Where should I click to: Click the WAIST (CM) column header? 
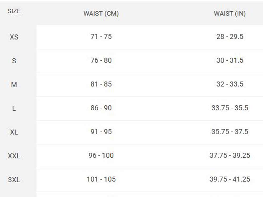click(101, 14)
